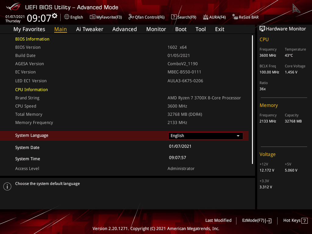Select the System Date row label

coord(27,148)
